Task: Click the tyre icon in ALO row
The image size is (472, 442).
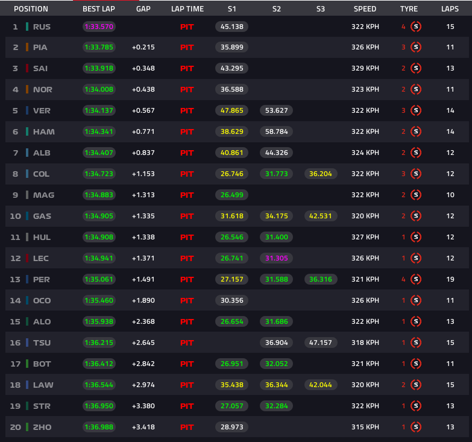Action: (x=416, y=322)
